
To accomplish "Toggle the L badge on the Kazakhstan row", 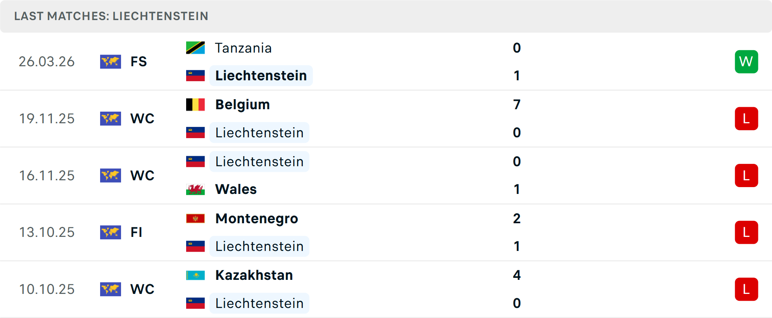I will pos(746,289).
